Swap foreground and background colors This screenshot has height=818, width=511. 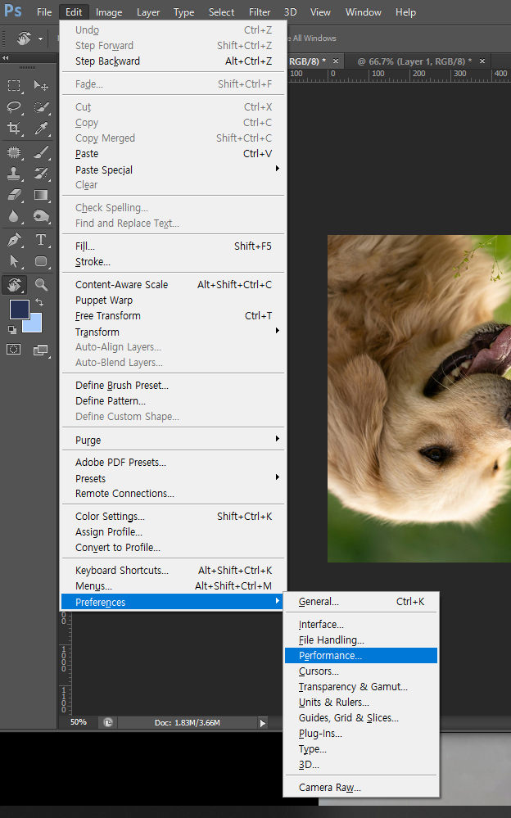[x=39, y=302]
